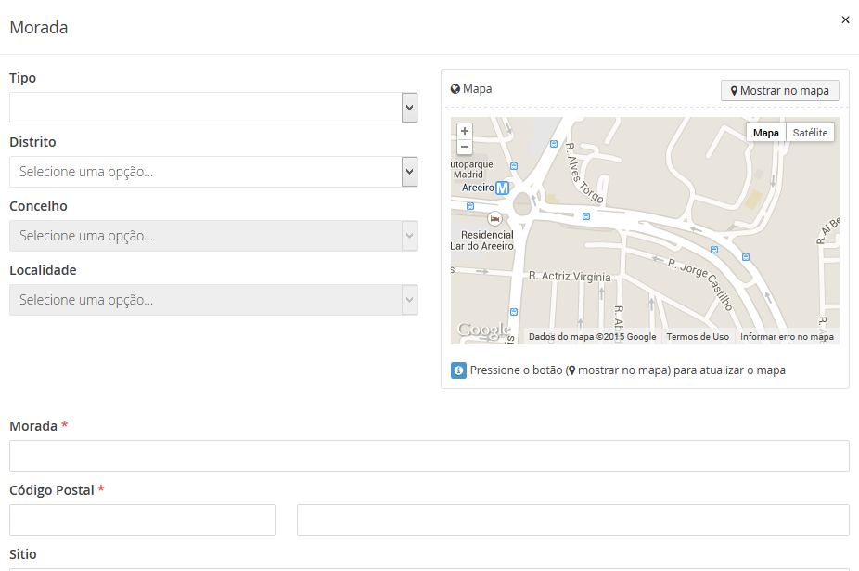This screenshot has width=859, height=571.
Task: Select the Mapa map type
Action: click(766, 133)
